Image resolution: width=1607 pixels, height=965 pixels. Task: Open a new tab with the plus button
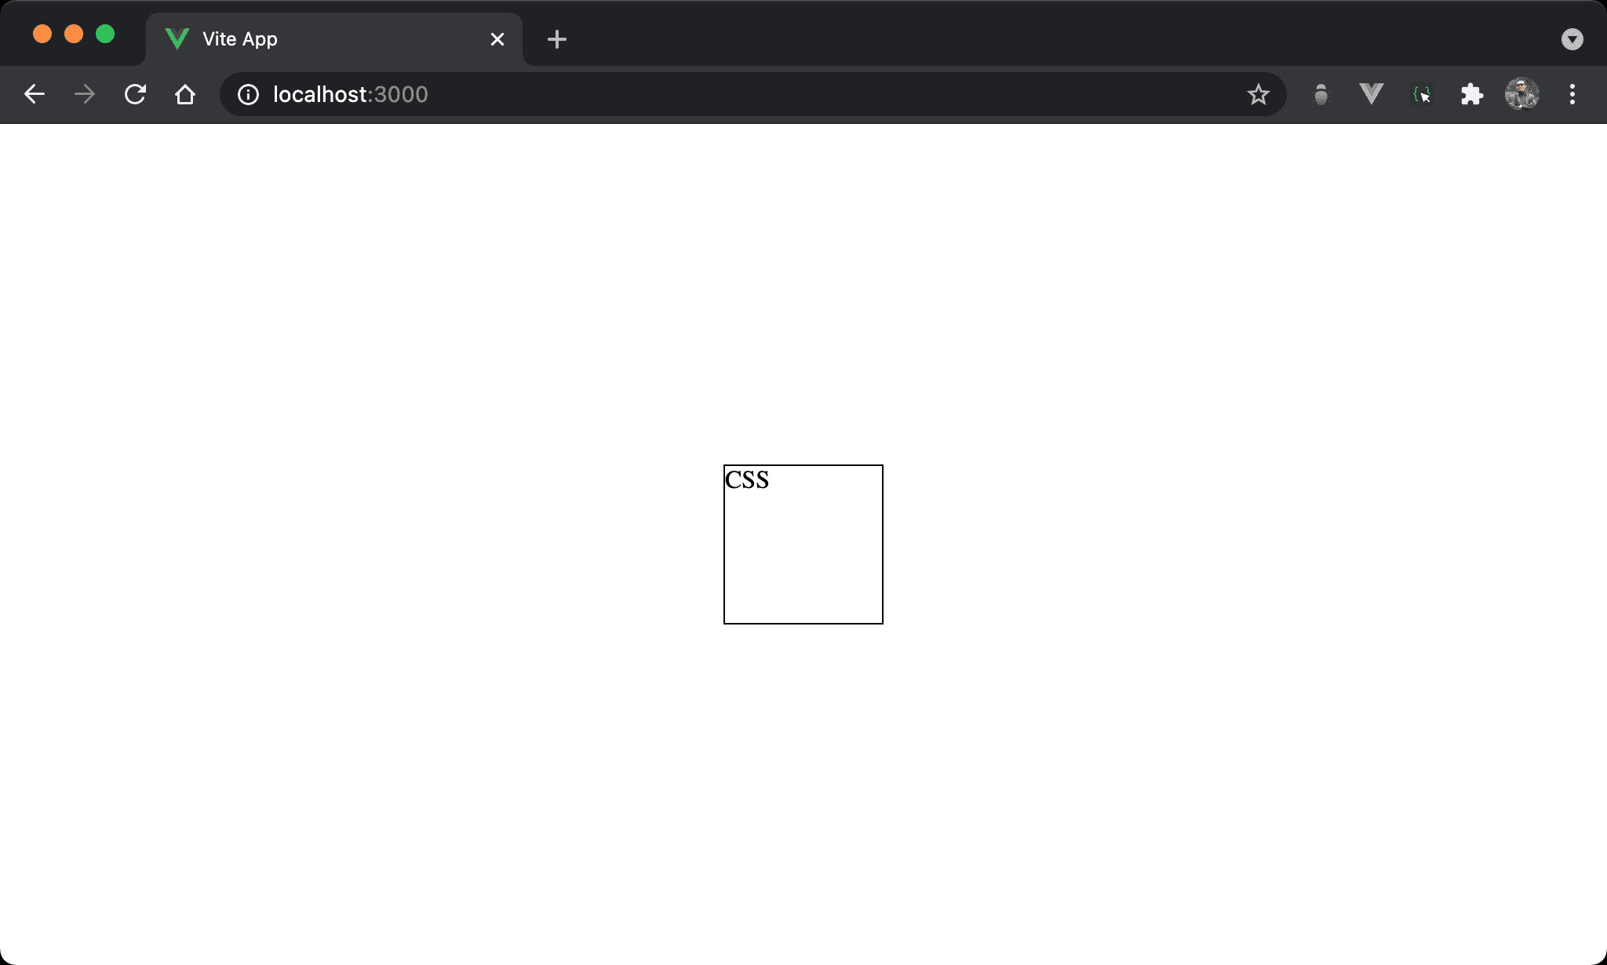click(x=557, y=38)
